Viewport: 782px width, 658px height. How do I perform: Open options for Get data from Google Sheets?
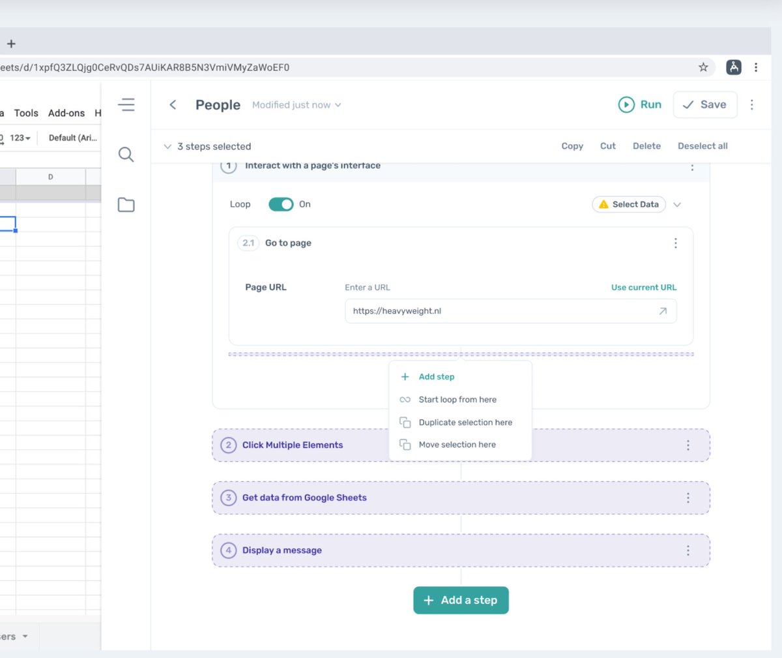(688, 498)
